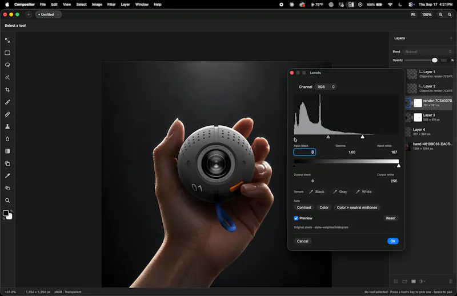Click the output white slider triangle
This screenshot has height=296, width=457.
pyautogui.click(x=399, y=166)
